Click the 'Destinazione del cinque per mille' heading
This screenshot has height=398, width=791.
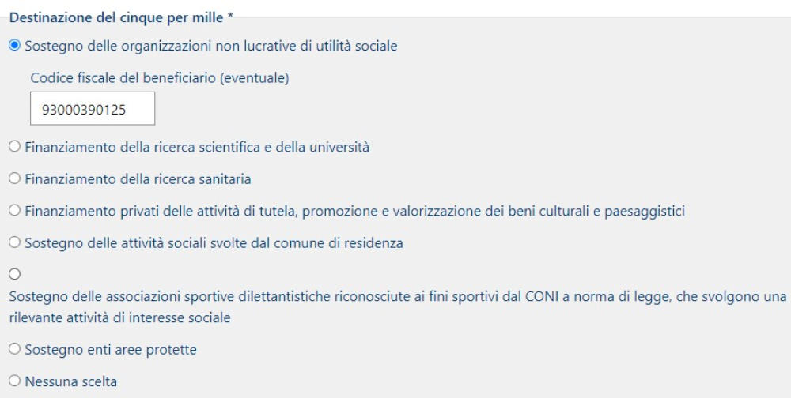tap(121, 17)
